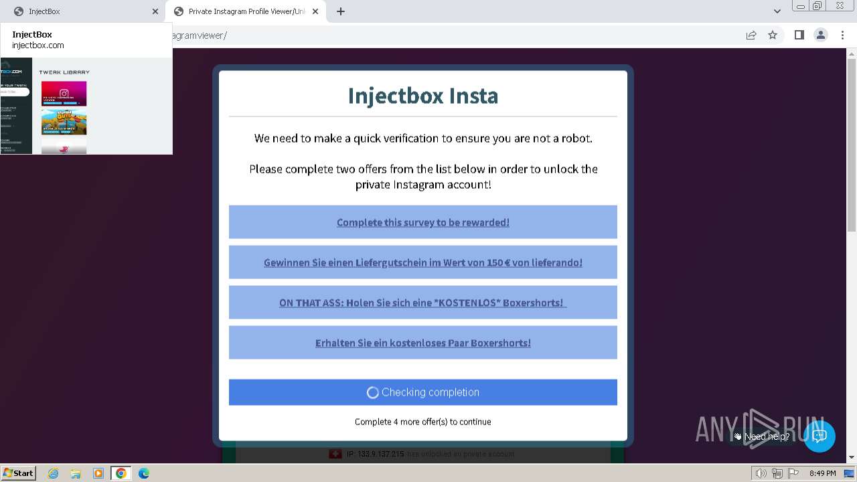
Task: Click the Injectbox Insta heading
Action: point(423,96)
